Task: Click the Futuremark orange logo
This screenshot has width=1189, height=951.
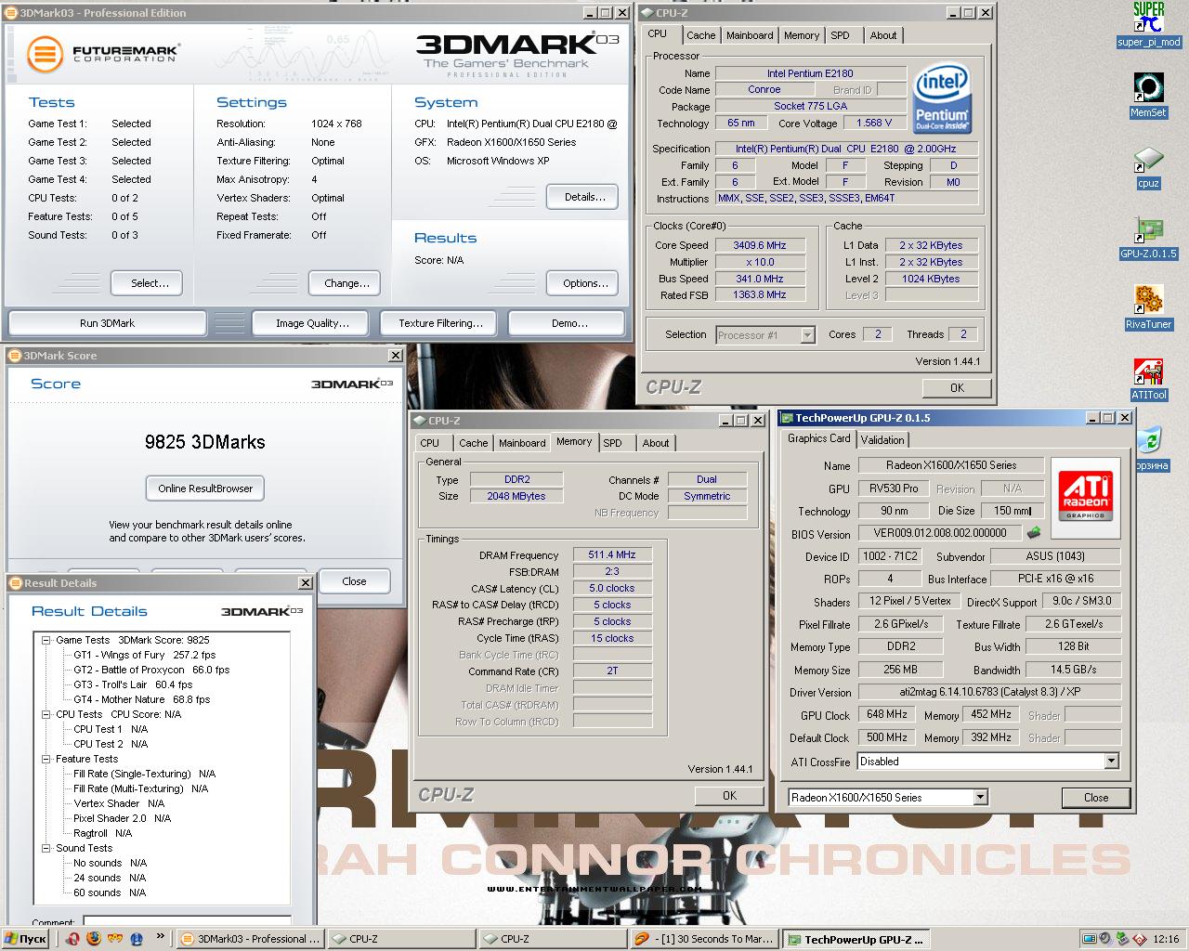Action: coord(44,54)
